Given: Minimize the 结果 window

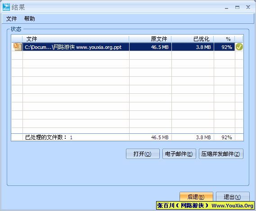Looking at the screenshot, I should click(x=226, y=8).
